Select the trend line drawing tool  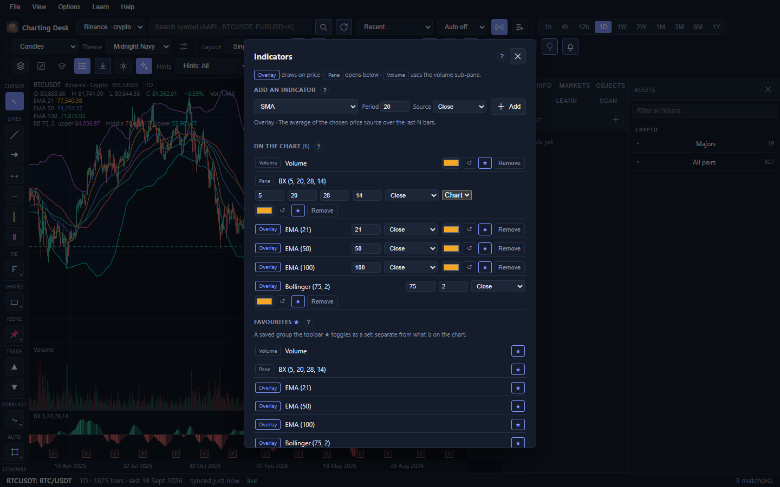pyautogui.click(x=15, y=135)
